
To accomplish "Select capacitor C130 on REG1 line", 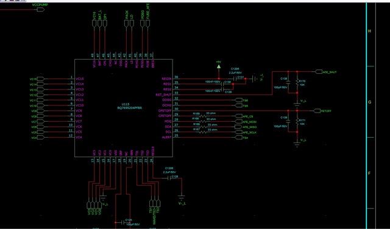I will click(x=222, y=84).
